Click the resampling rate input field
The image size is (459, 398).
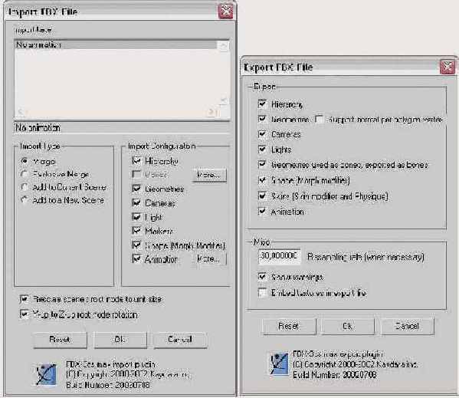279,255
